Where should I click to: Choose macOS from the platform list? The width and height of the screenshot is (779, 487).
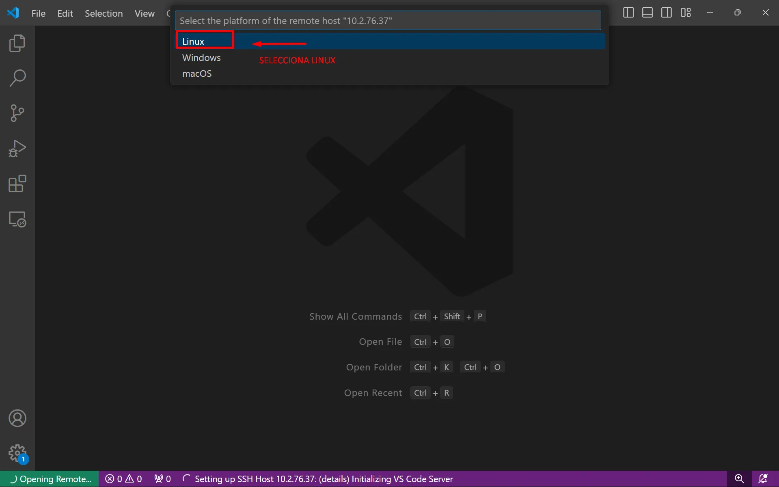[197, 74]
